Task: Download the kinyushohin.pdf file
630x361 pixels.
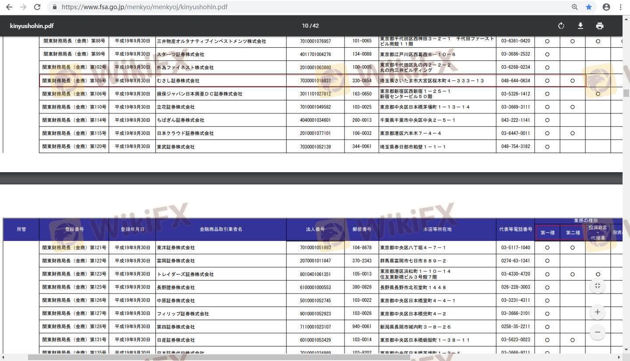Action: click(x=581, y=26)
